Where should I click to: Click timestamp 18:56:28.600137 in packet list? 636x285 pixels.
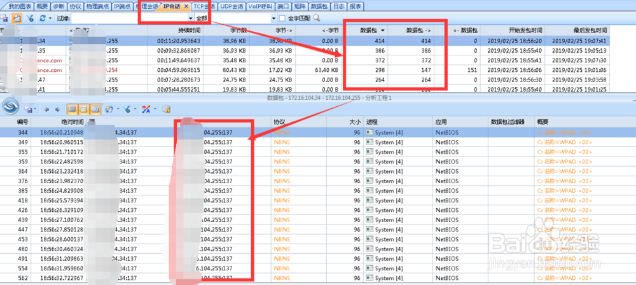[62, 240]
